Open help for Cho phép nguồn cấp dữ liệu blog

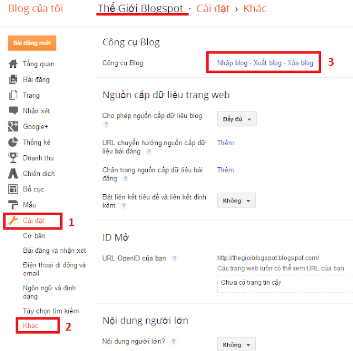(x=106, y=124)
